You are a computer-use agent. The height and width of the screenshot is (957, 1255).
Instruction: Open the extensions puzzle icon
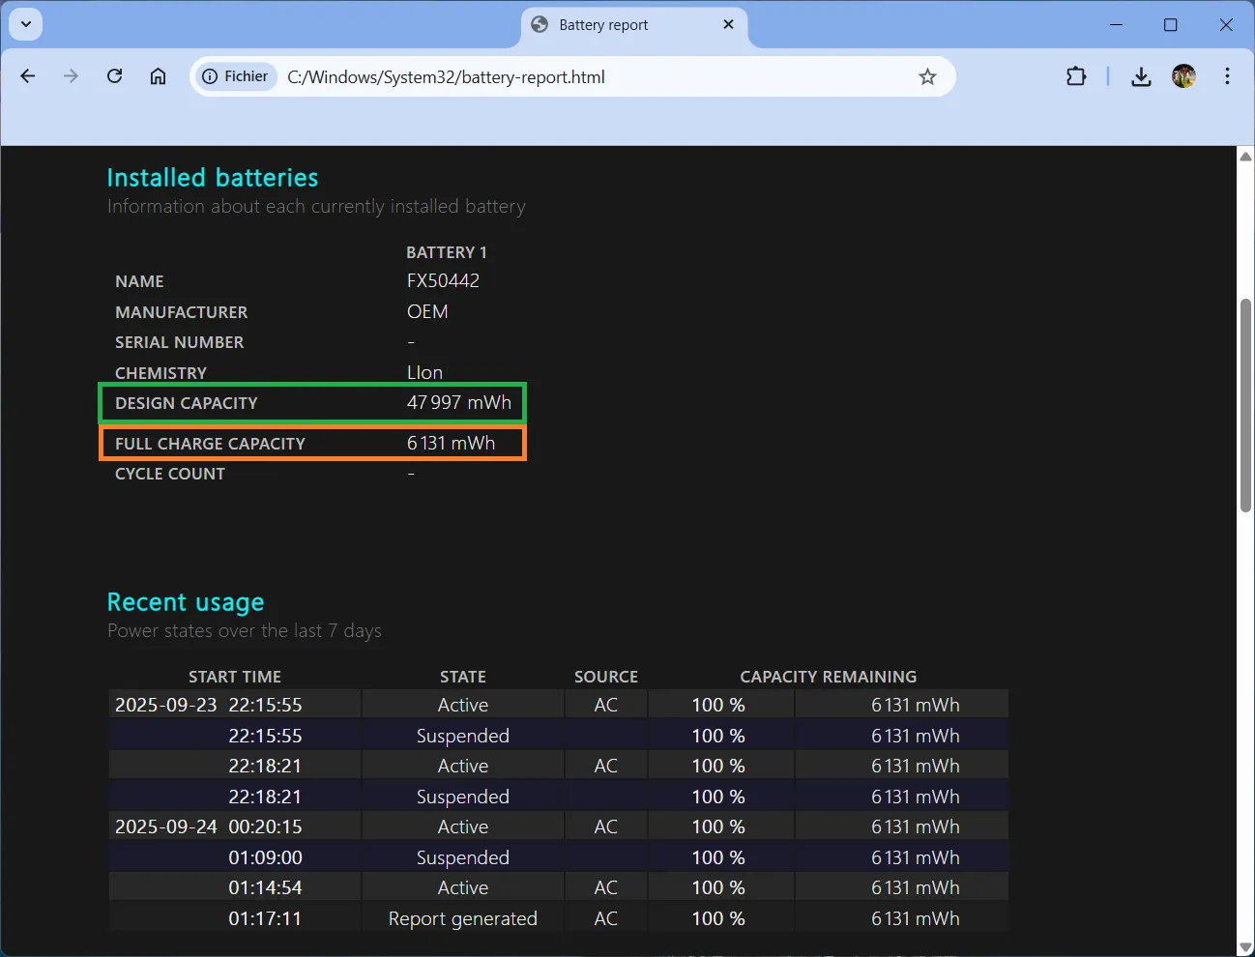pos(1076,76)
